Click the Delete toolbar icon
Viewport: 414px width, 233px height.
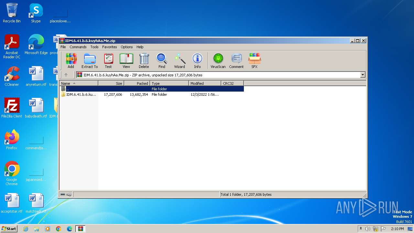[x=144, y=61]
